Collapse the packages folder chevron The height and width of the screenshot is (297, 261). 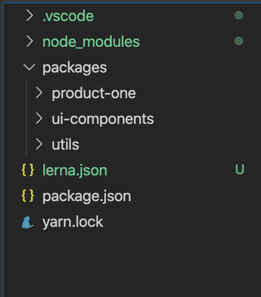[x=29, y=67]
